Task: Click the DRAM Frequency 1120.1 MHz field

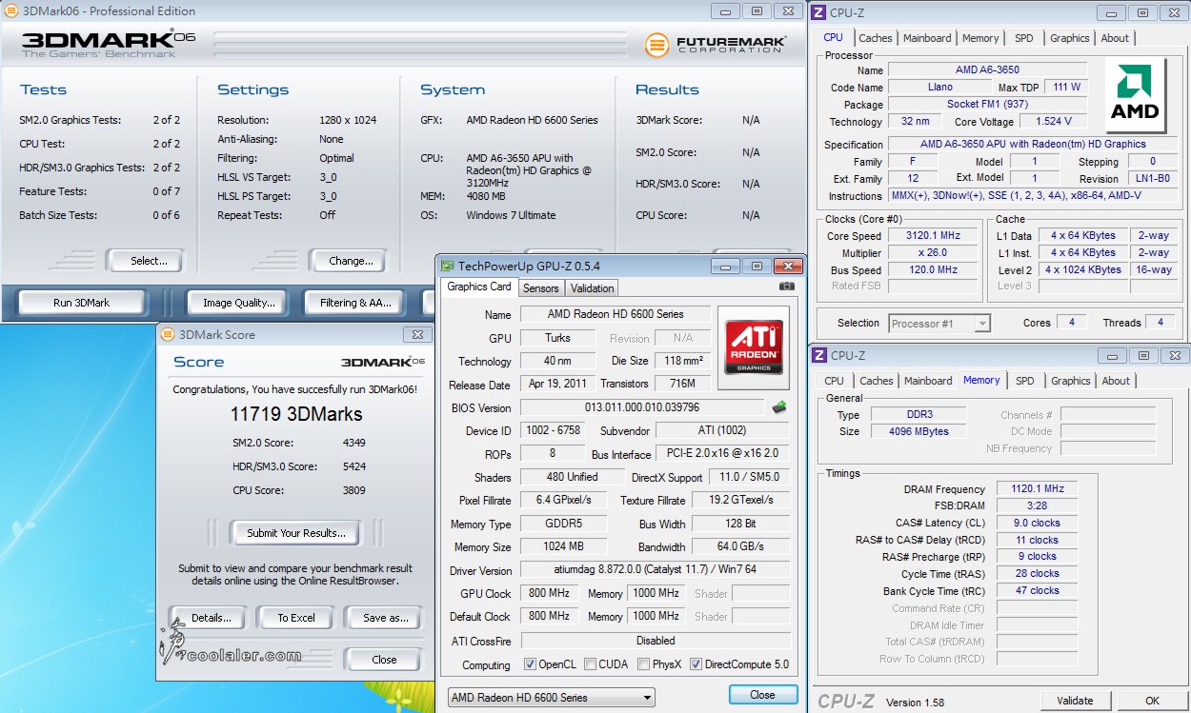Action: [1038, 488]
